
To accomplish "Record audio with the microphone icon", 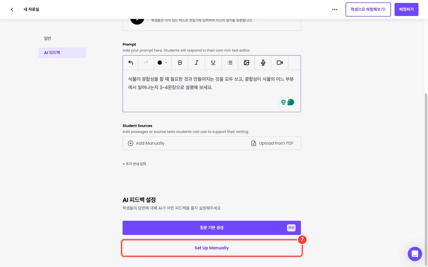I will [263, 62].
